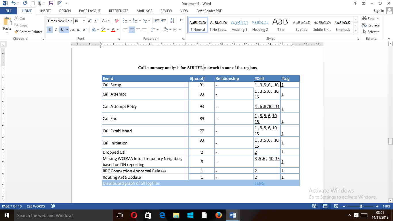This screenshot has height=221, width=393.
Task: Click word count in status bar
Action: pos(36,206)
